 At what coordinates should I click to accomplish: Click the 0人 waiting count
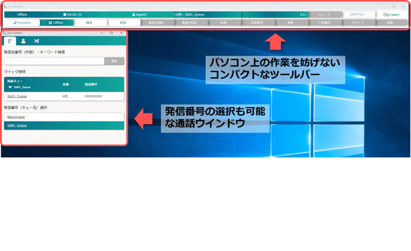tap(303, 15)
